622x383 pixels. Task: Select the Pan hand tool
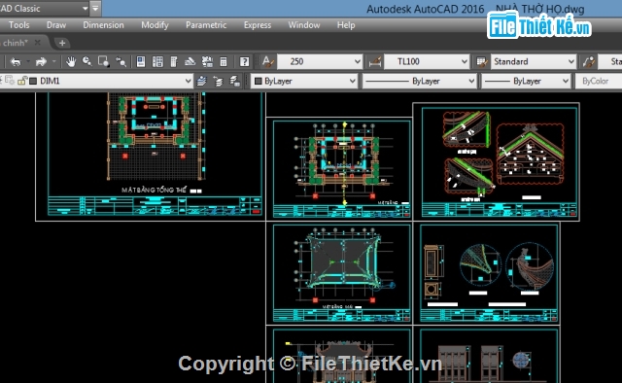(71, 61)
